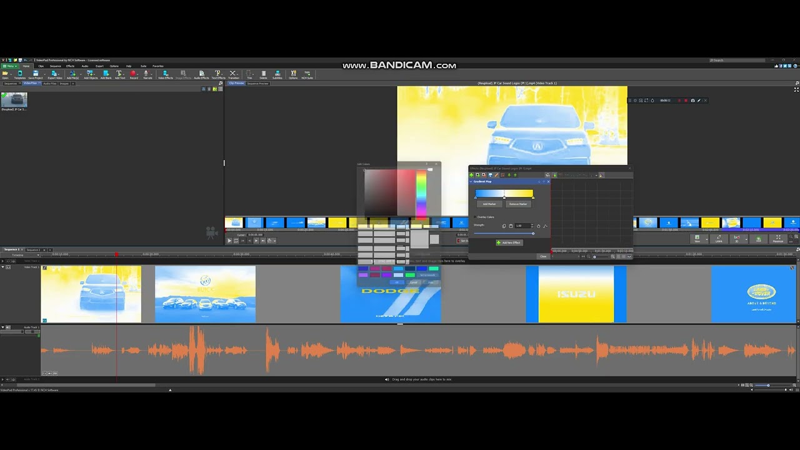Click the Save Project icon

36,74
